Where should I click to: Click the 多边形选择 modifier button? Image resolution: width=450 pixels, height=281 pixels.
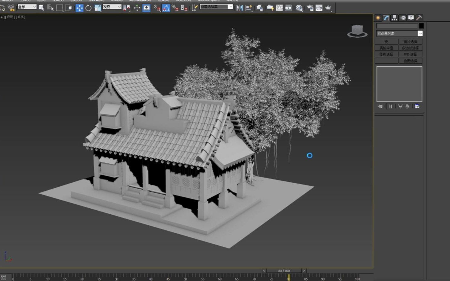click(x=410, y=48)
